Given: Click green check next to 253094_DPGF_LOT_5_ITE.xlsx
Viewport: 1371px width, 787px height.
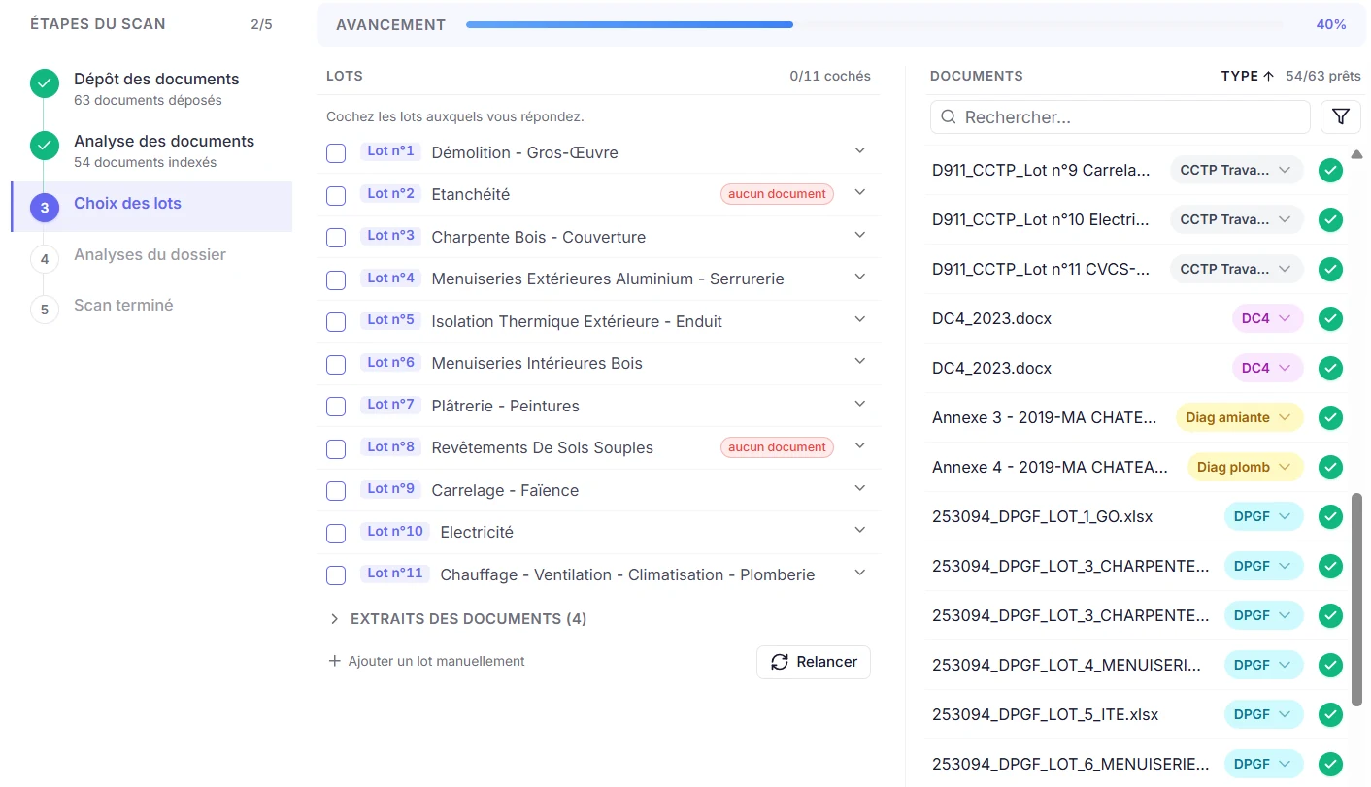Looking at the screenshot, I should 1330,714.
